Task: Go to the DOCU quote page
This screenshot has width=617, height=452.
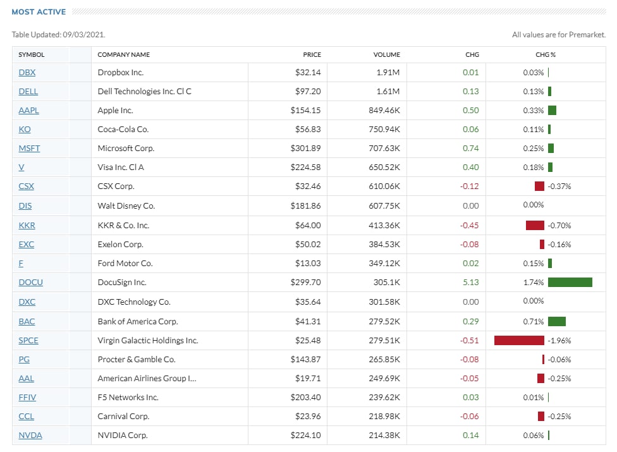Action: click(x=31, y=282)
